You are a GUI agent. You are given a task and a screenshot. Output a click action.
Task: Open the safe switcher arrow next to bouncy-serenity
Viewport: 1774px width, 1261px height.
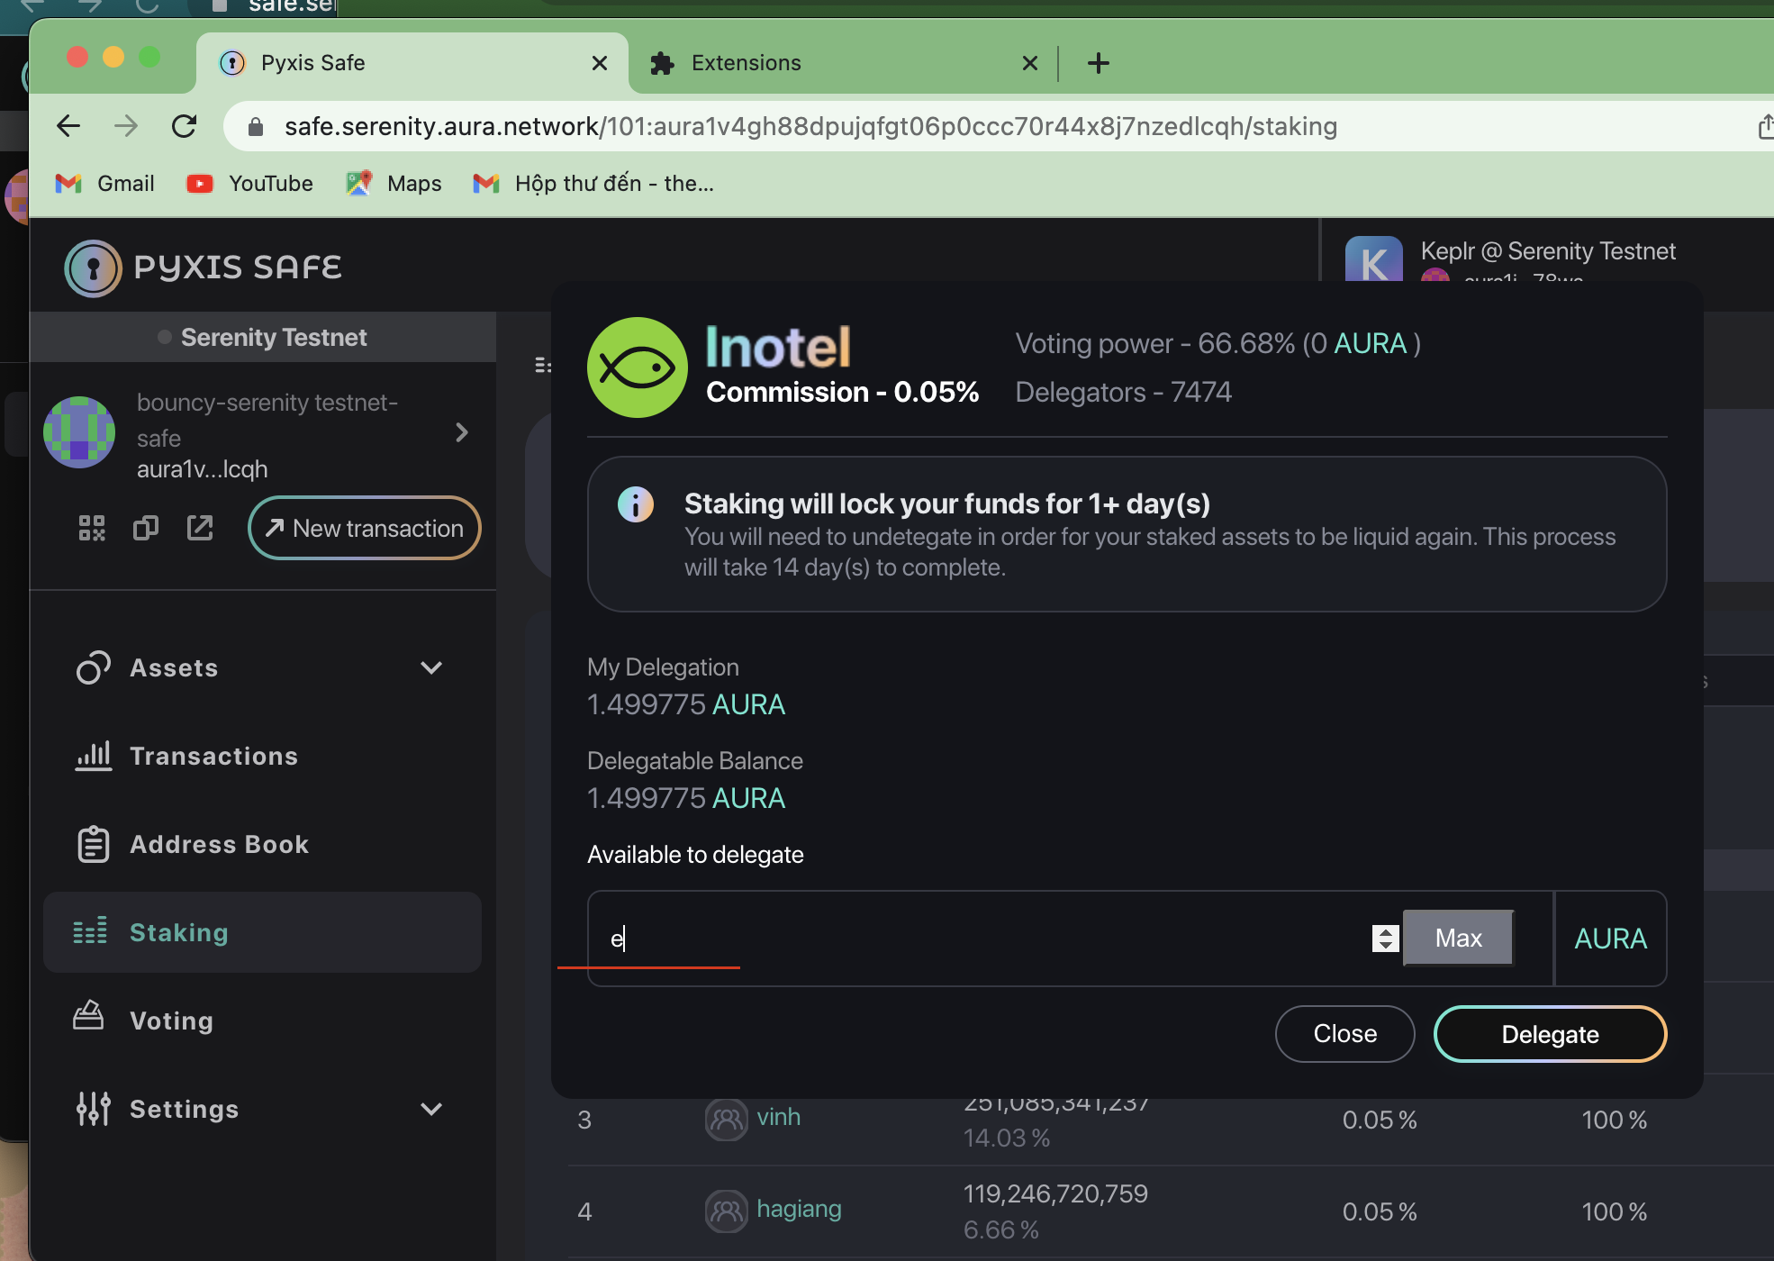pos(462,433)
